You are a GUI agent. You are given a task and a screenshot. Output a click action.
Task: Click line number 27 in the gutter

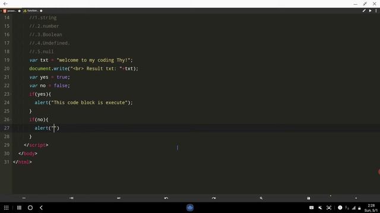7,128
